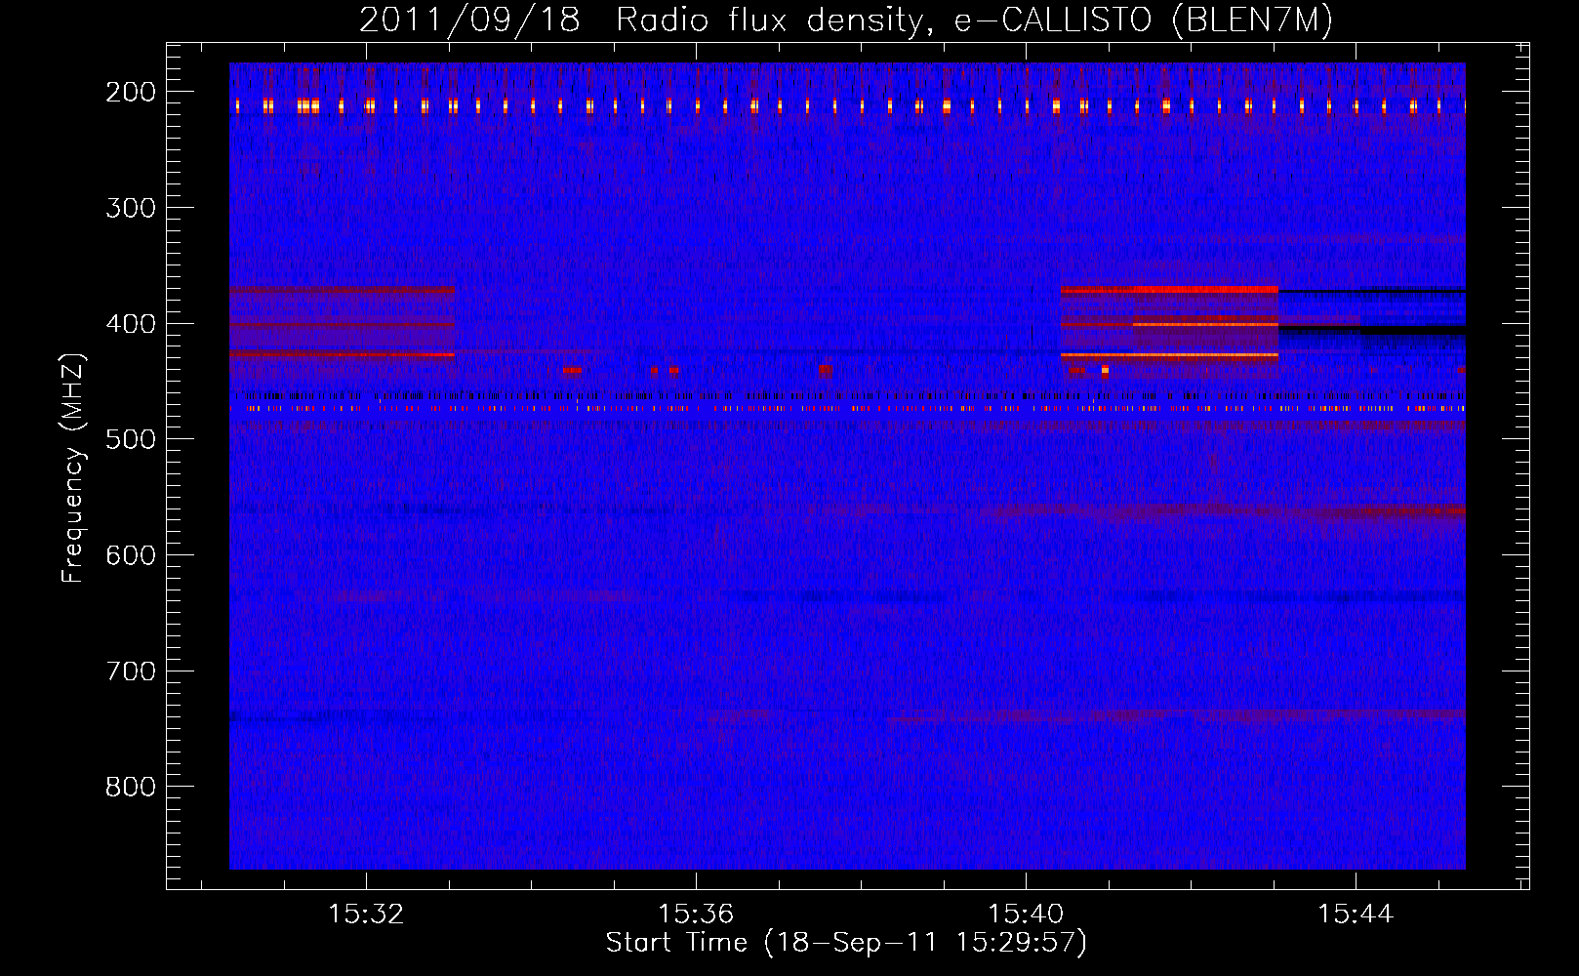Click the plot title '2011/09/18 Radio flux density'
Image resolution: width=1579 pixels, height=976 pixels.
click(x=642, y=20)
